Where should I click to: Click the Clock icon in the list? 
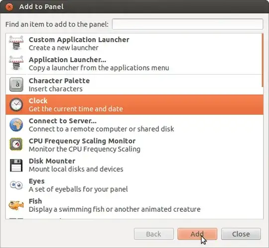[16, 104]
